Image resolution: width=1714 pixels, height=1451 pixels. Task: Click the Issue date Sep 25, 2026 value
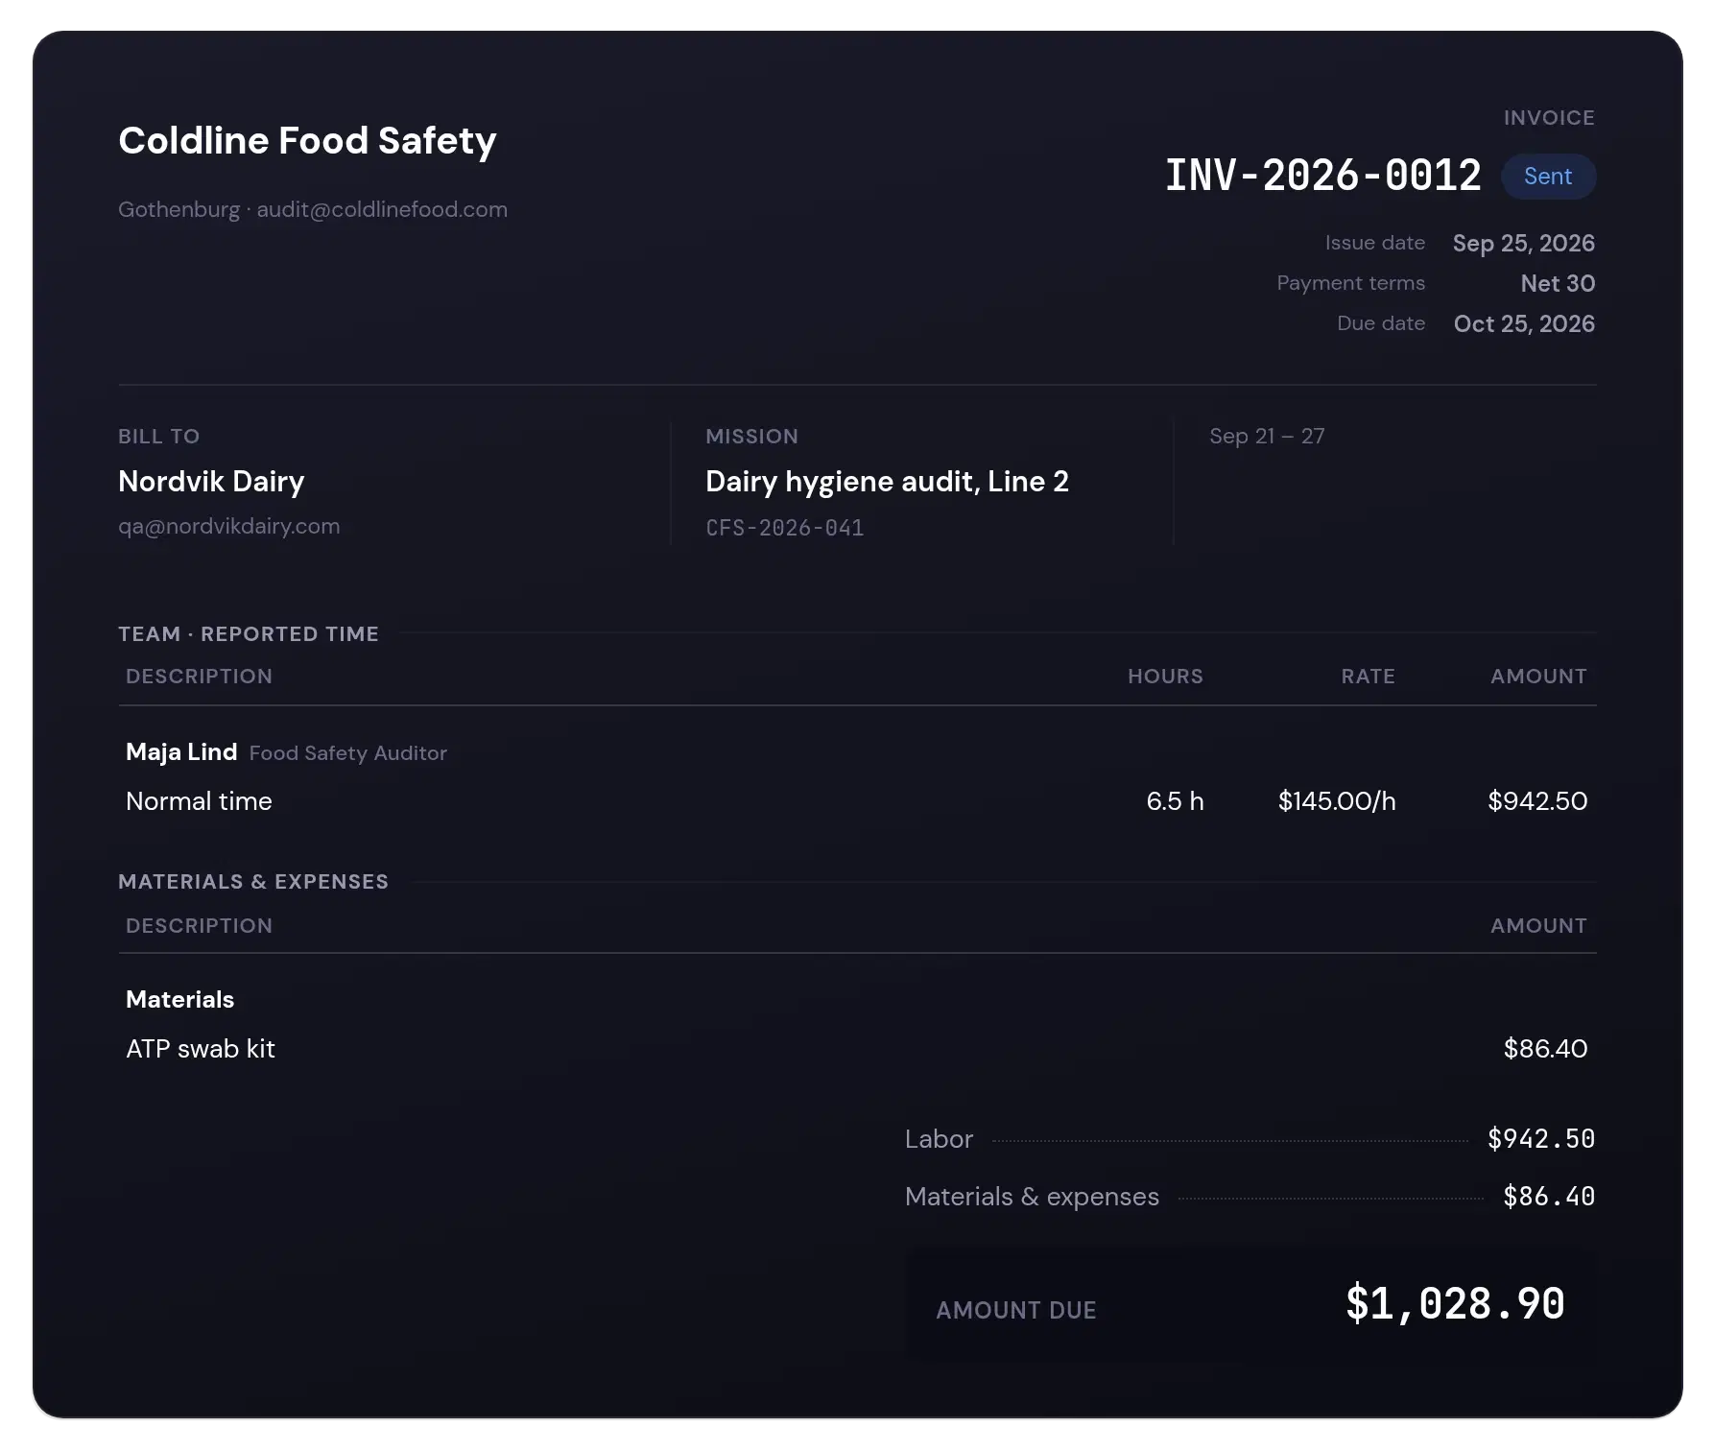pyautogui.click(x=1524, y=243)
